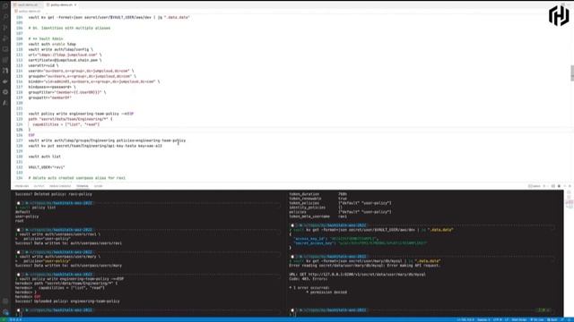The image size is (574, 322).
Task: Open the Search view in the activity bar
Action: [5, 17]
